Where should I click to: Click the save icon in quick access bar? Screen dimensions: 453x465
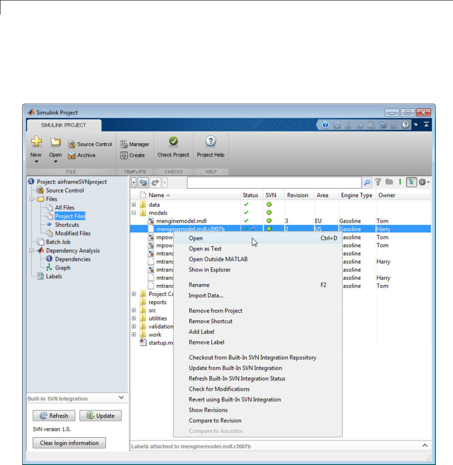(x=337, y=125)
